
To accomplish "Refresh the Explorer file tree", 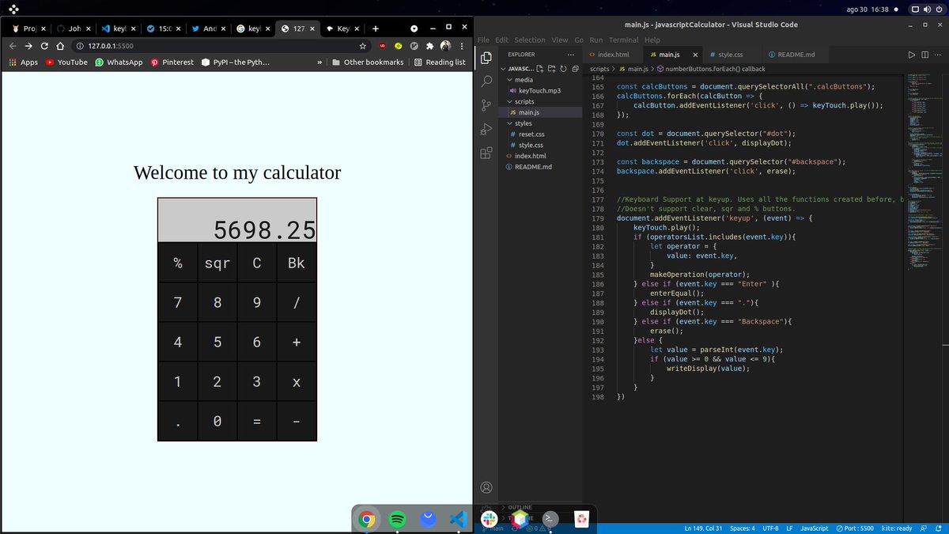I will pos(563,69).
